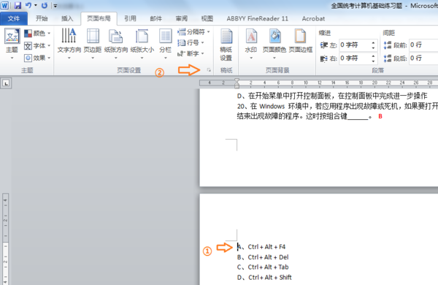This screenshot has height=285, width=438.
Task: Open the theme 颜色 colors dropdown
Action: point(37,34)
